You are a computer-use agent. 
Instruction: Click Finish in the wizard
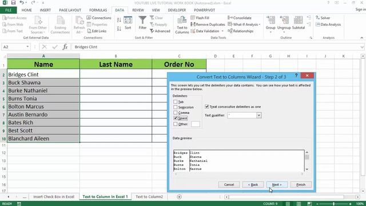tap(301, 184)
